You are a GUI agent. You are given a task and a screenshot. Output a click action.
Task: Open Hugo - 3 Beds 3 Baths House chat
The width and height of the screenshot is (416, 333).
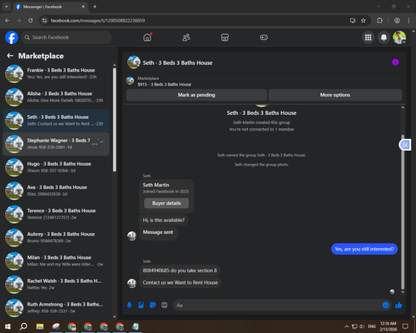[x=57, y=167]
